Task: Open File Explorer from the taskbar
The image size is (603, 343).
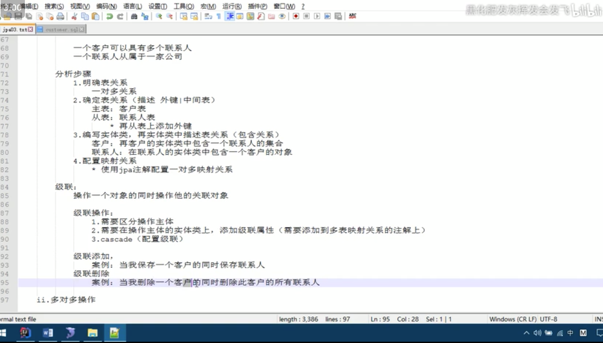Action: pyautogui.click(x=92, y=333)
